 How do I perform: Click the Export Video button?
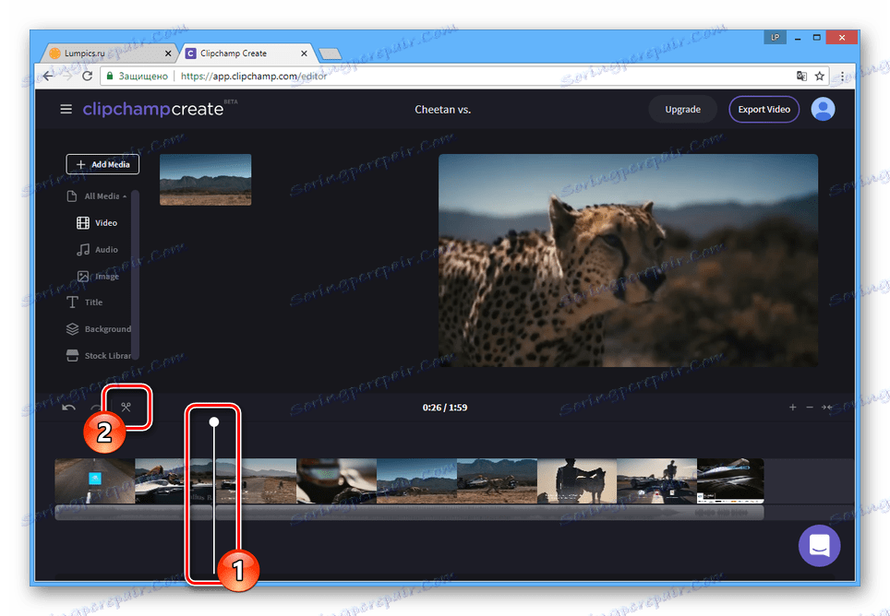764,109
